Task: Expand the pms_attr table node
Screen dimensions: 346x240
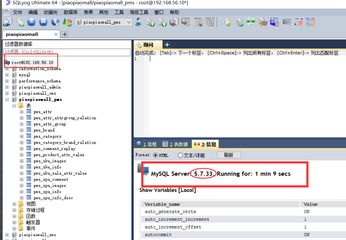Action: click(22, 112)
